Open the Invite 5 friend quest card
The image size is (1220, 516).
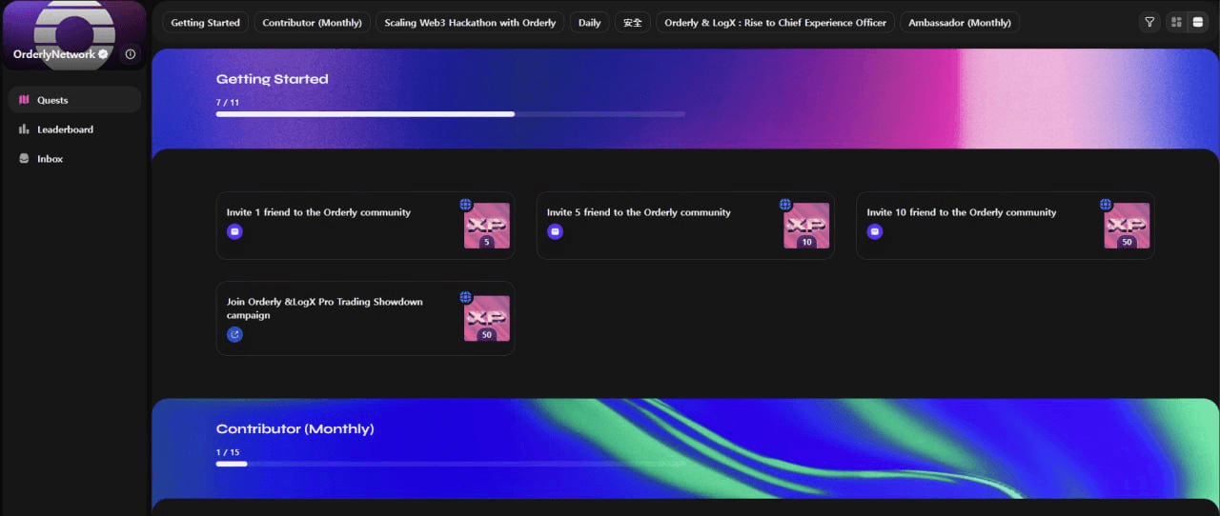click(685, 226)
